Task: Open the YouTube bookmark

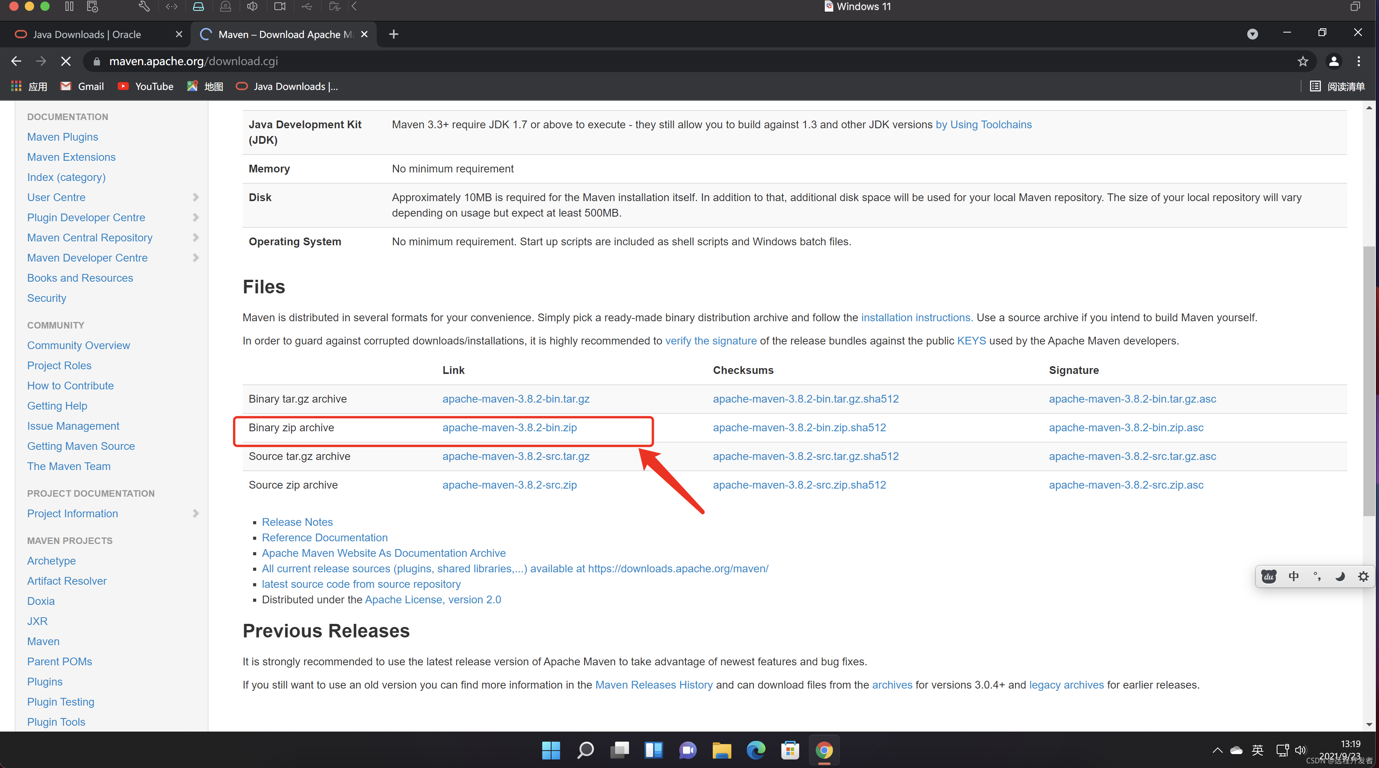Action: [145, 86]
